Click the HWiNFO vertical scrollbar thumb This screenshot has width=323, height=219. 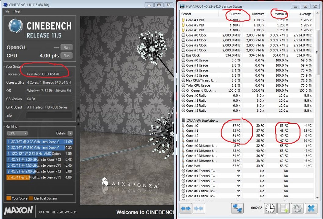(317, 52)
